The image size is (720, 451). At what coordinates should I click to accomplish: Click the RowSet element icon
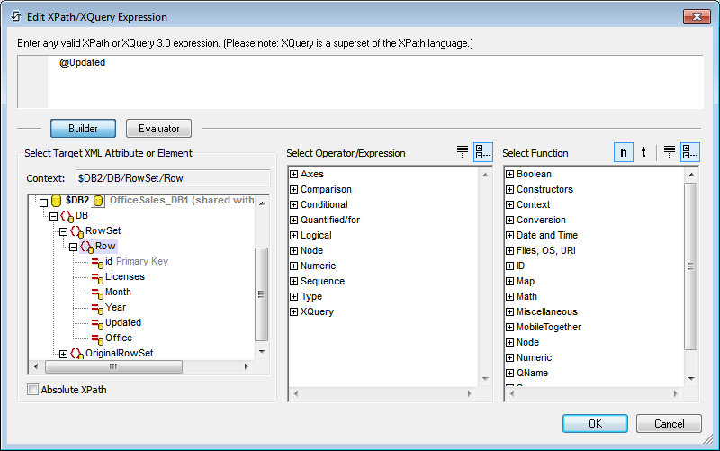click(x=76, y=231)
